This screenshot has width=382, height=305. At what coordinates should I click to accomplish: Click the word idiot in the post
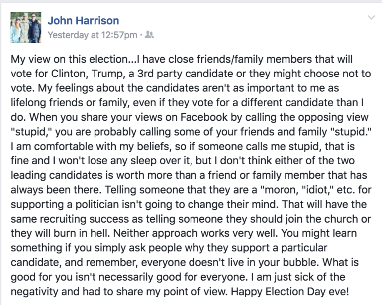[317, 190]
